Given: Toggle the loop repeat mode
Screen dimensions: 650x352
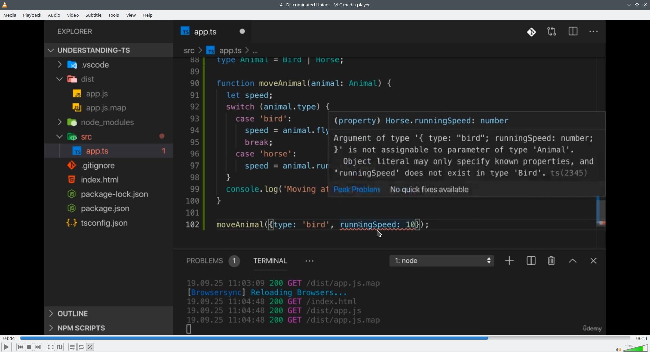Looking at the screenshot, I should (x=81, y=347).
